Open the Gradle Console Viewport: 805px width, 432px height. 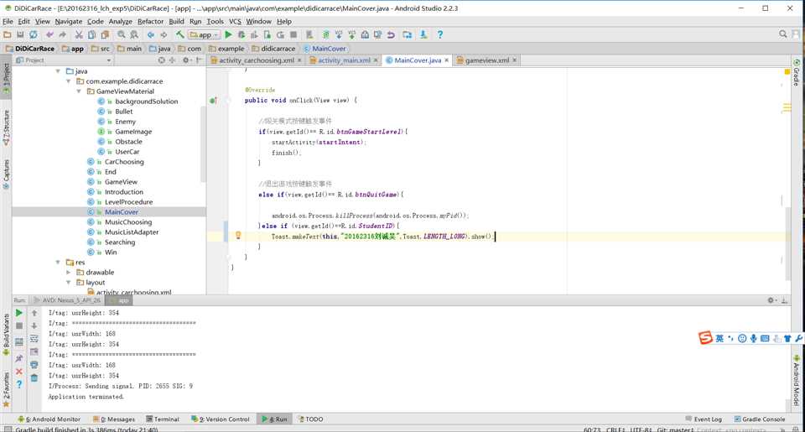[760, 419]
